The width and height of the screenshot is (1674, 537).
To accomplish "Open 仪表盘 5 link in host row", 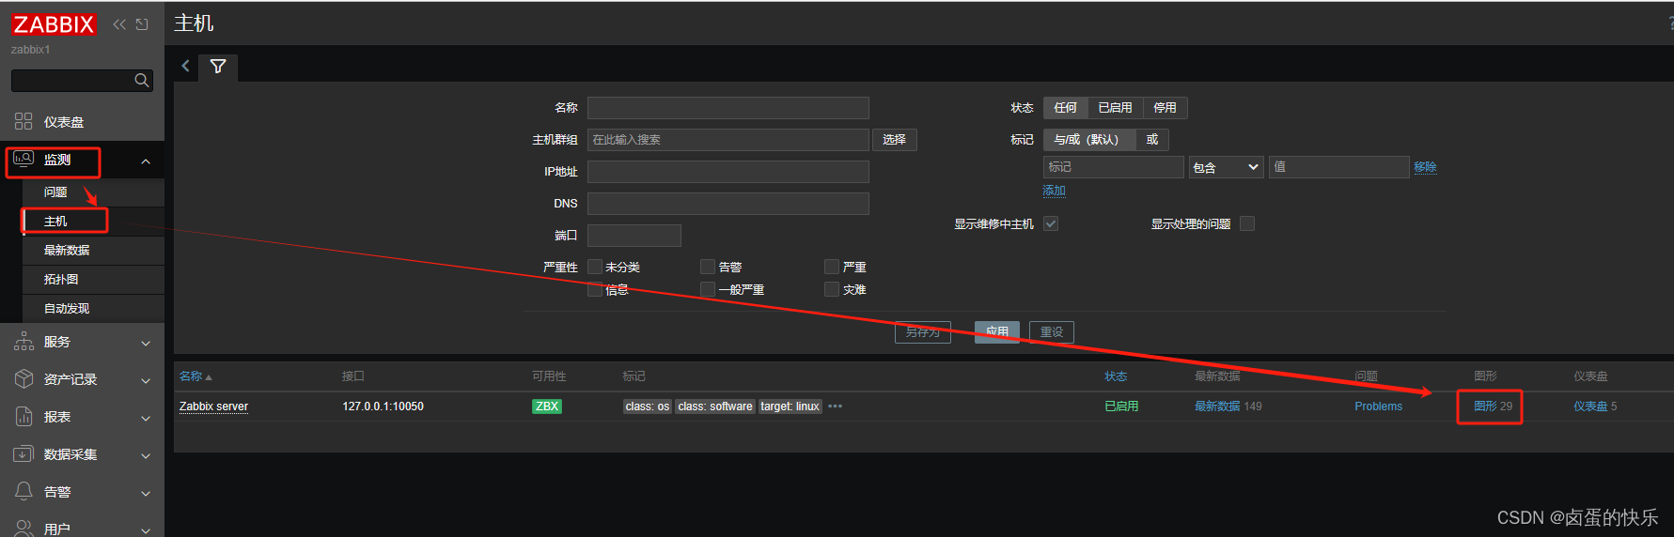I will pyautogui.click(x=1595, y=407).
